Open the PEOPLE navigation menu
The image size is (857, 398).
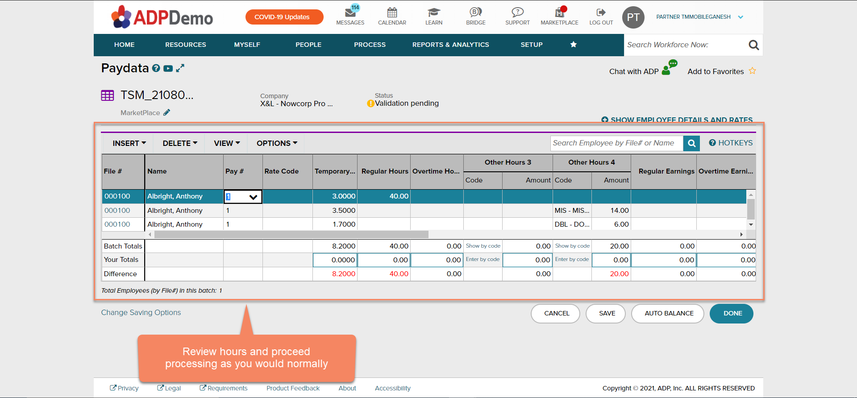[308, 45]
